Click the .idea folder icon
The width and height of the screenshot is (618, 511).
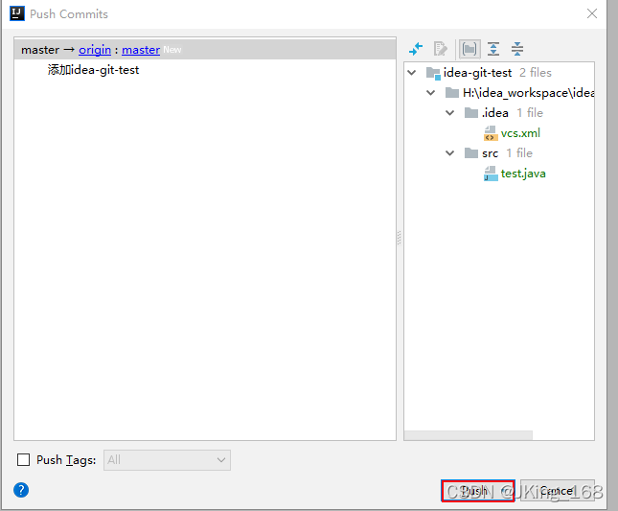tap(471, 113)
